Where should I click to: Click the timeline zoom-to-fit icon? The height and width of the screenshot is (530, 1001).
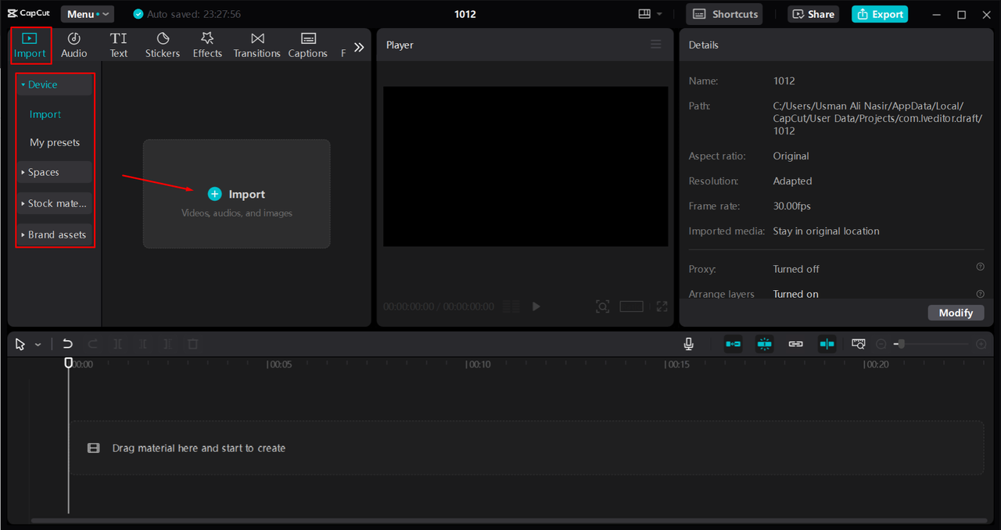point(859,344)
